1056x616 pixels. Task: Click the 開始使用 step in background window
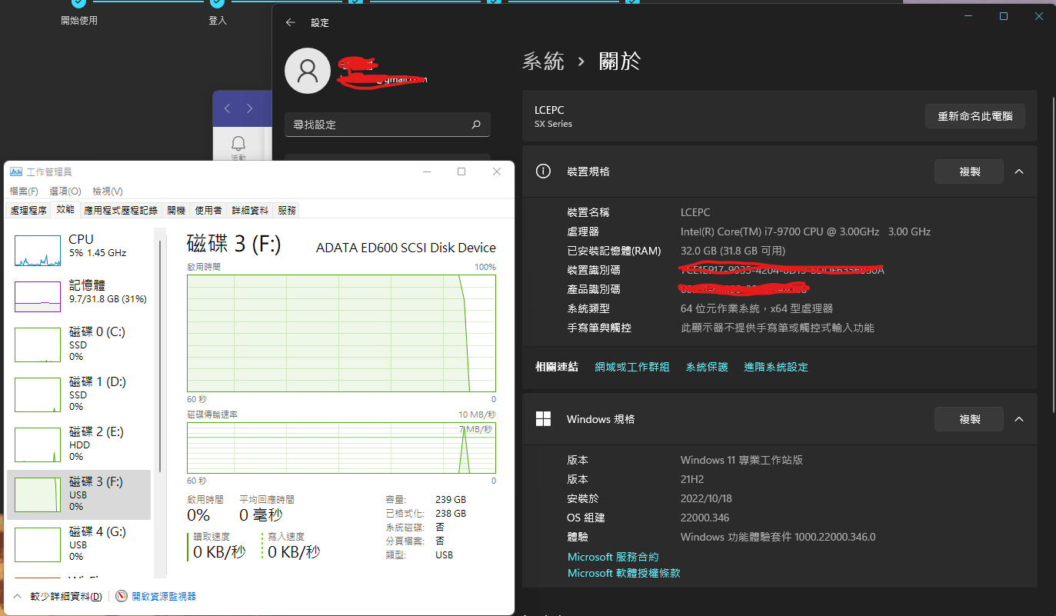(79, 21)
